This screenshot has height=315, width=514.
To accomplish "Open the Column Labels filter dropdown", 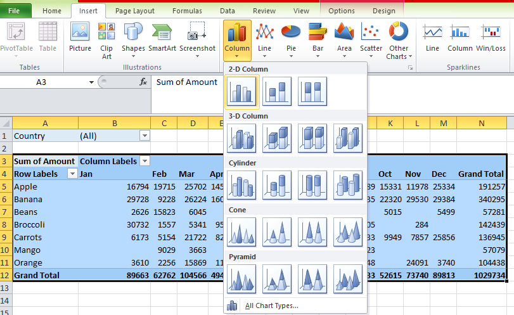I will [x=145, y=161].
